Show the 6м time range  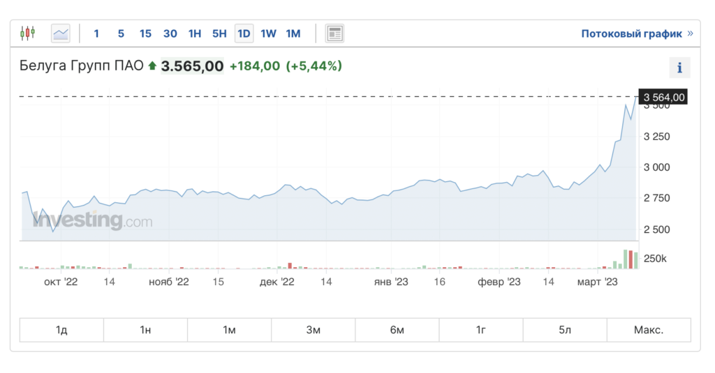[397, 330]
